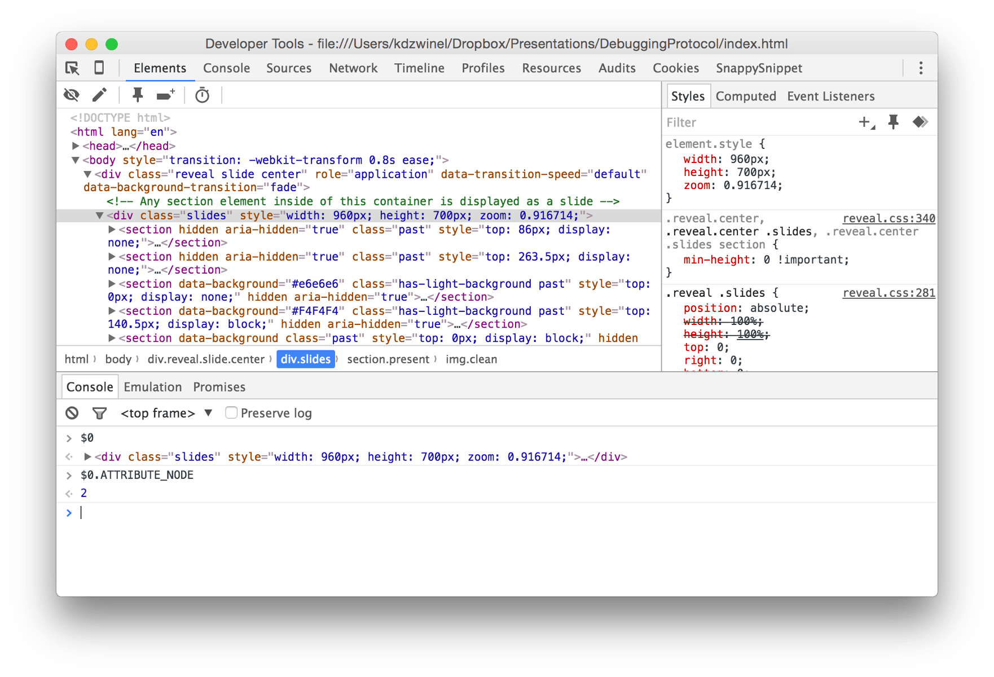Toggle device mode with the phone icon
The image size is (994, 677).
(99, 68)
